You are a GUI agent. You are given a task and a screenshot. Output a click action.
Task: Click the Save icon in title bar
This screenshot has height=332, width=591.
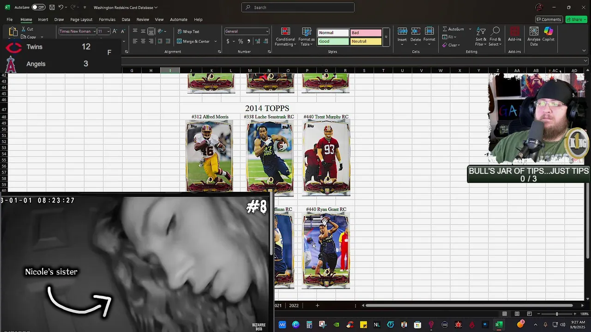click(x=52, y=7)
